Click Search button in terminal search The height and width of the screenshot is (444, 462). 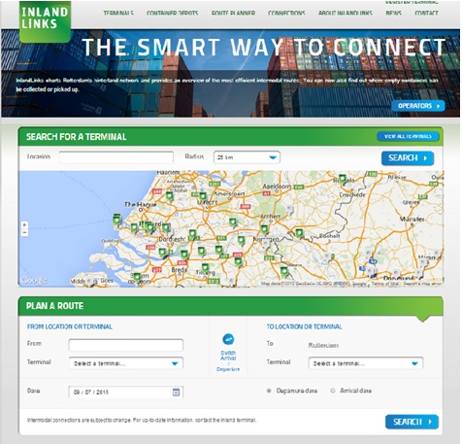(x=408, y=158)
